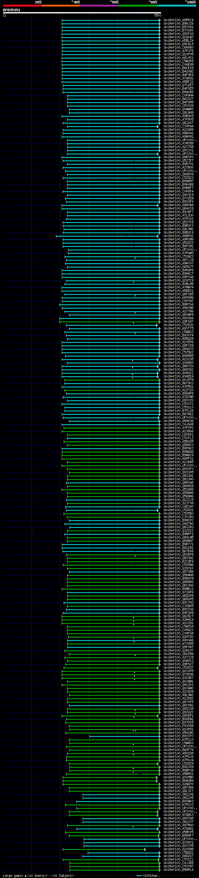Click the cyan alignment bar for UniRef100_A9PEC4
The image size is (199, 878).
[111, 20]
